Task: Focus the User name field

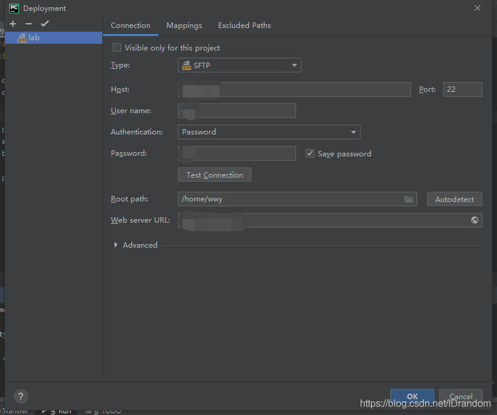Action: (237, 111)
